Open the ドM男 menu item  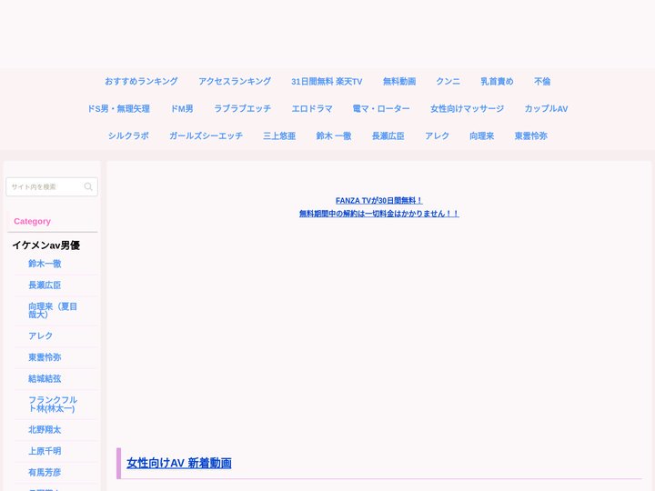point(182,108)
